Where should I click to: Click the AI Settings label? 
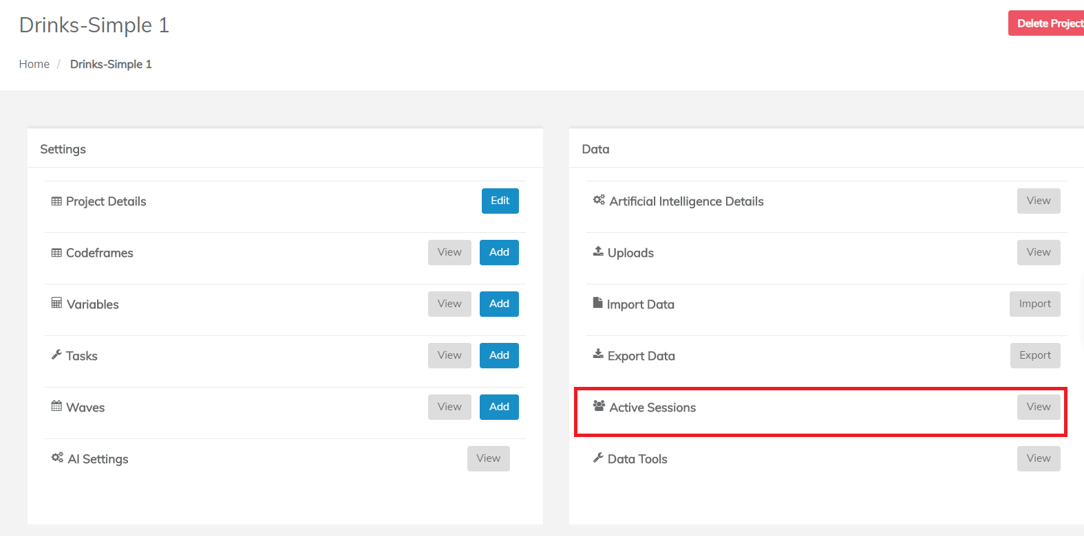point(98,459)
